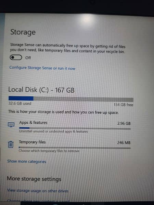The width and height of the screenshot is (154, 205).
Task: Click the Apps & features usage progress bar
Action: pos(75,128)
